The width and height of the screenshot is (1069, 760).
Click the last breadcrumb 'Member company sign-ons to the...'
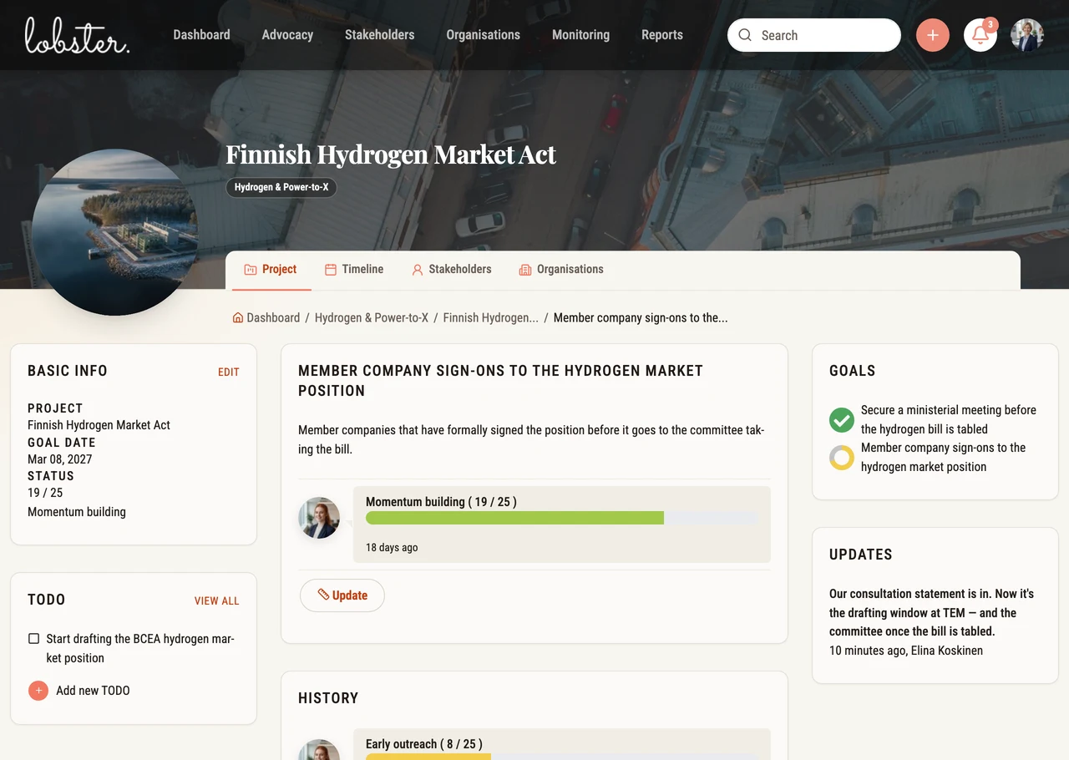tap(641, 317)
